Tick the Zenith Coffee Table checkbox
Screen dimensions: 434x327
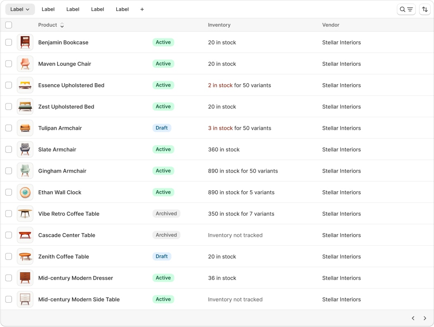(9, 257)
